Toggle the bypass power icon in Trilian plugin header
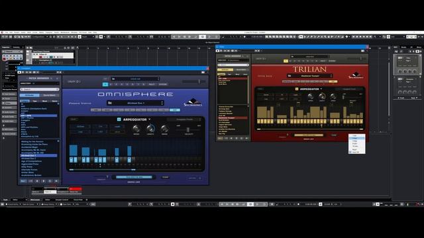424x238 pixels. pos(217,50)
